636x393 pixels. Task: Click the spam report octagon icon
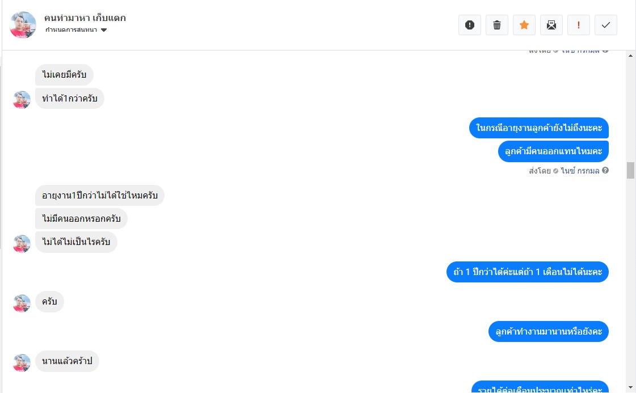click(469, 25)
